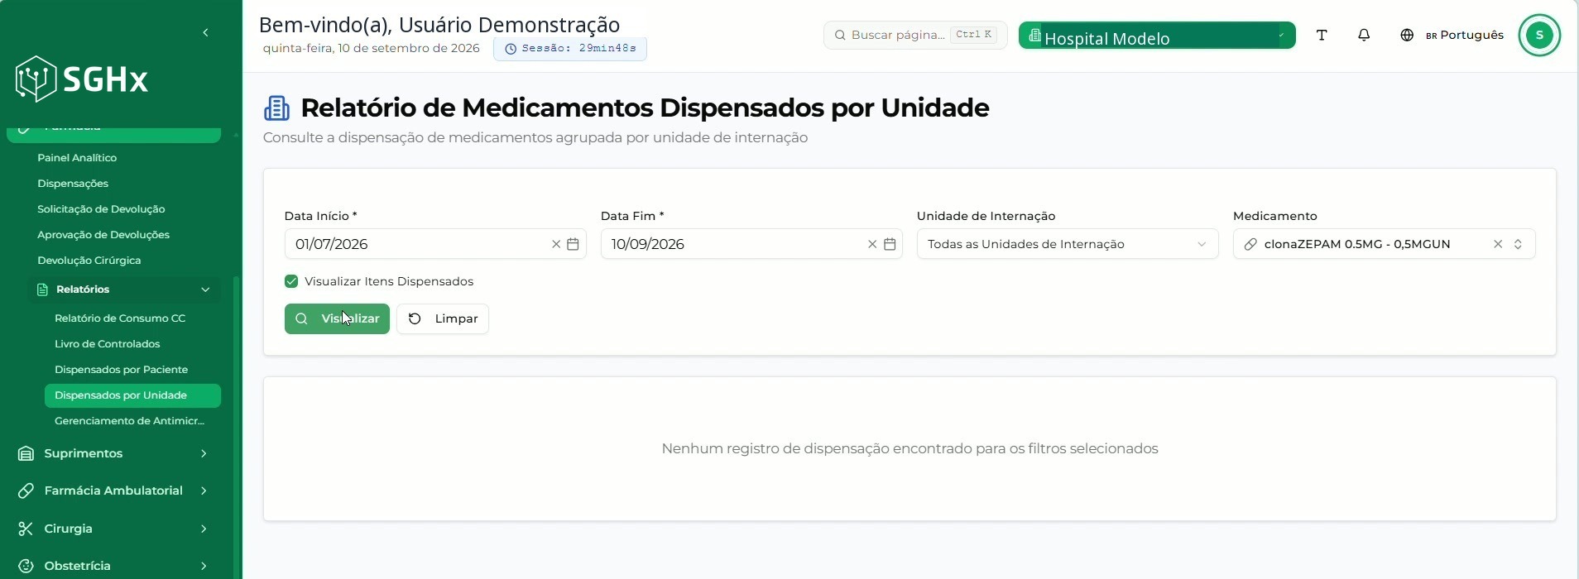The image size is (1579, 579).
Task: Collapse the Relatórios submenu
Action: pyautogui.click(x=205, y=289)
